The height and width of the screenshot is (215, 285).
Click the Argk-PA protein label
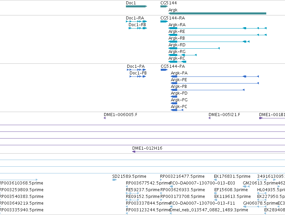click(179, 73)
